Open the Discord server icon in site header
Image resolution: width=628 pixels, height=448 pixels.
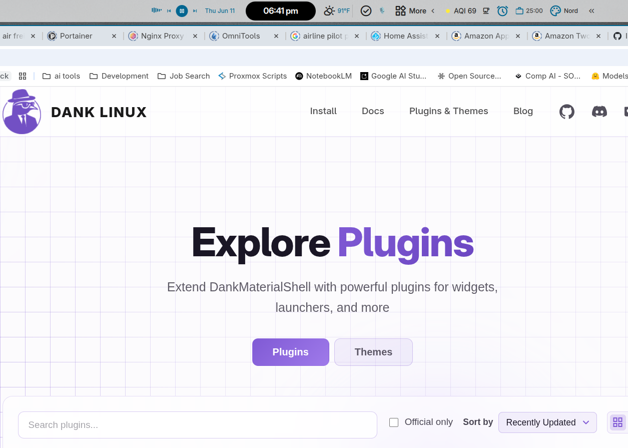click(x=599, y=111)
